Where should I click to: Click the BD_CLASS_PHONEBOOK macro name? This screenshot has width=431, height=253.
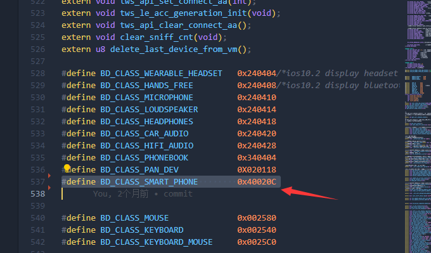click(x=145, y=158)
